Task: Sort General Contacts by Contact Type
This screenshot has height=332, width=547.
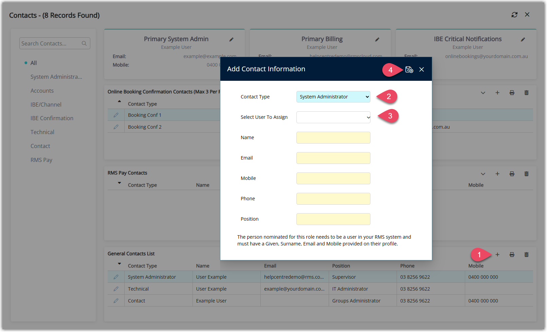Action: pos(142,266)
